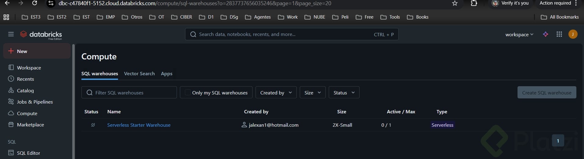Screen dimensions: 584x159
Task: Open the Serverless Starter Warehouse link
Action: [139, 125]
